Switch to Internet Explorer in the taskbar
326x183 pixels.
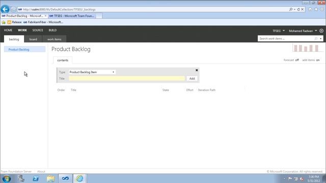tap(79, 178)
